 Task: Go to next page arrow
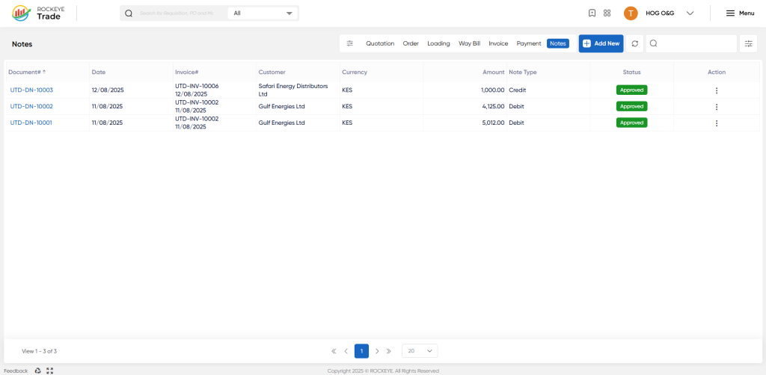377,351
